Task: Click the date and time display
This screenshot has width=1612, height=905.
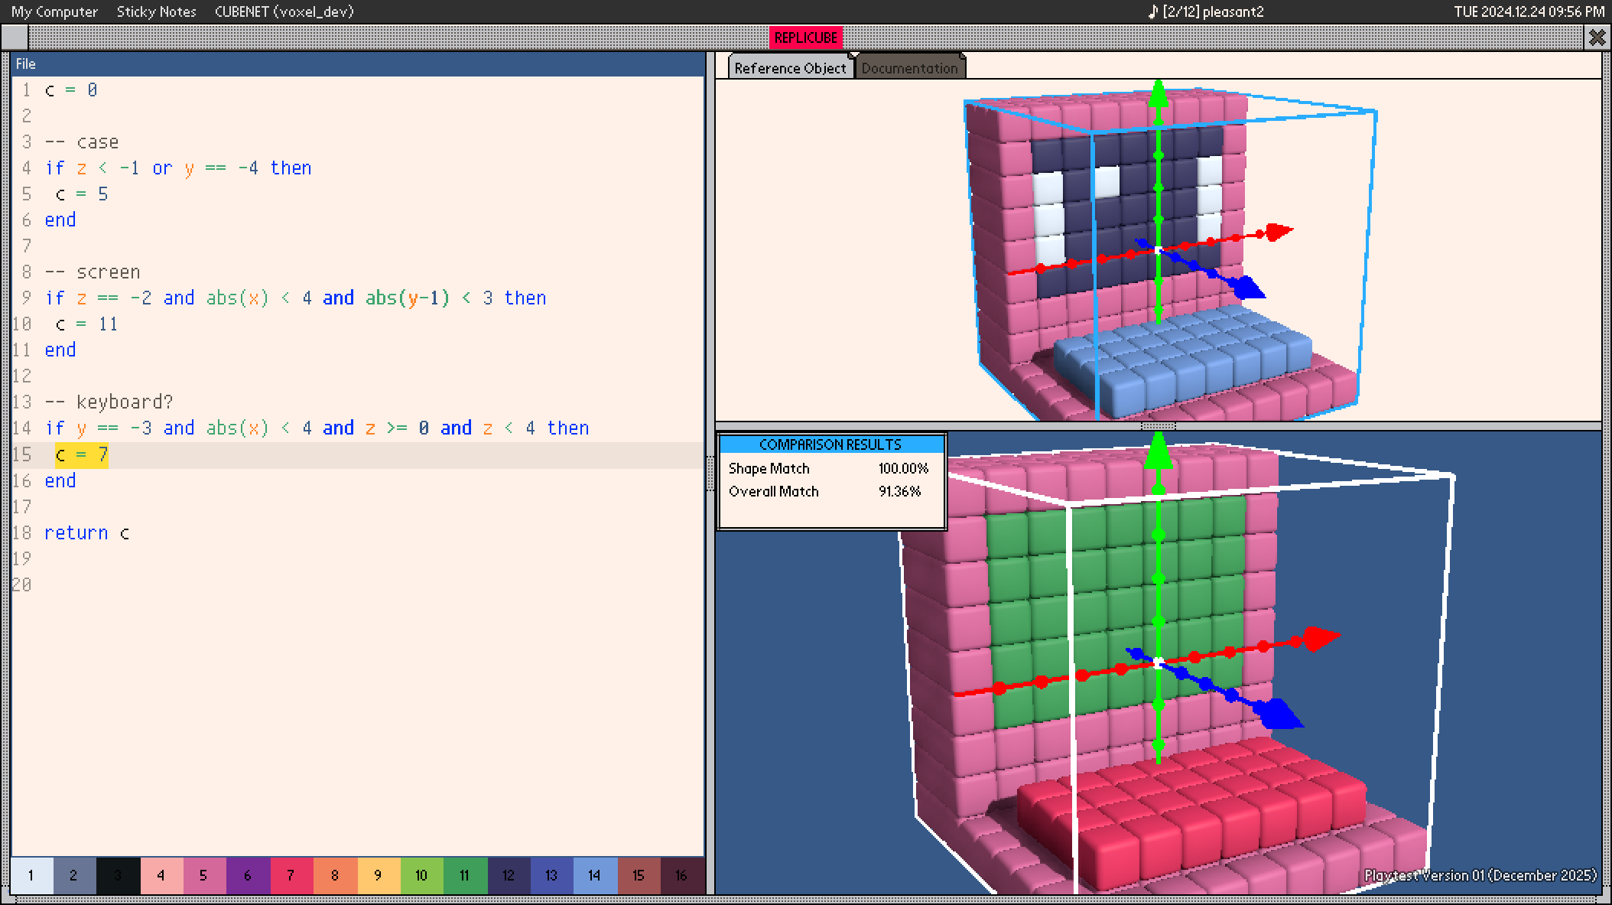Action: [x=1529, y=11]
